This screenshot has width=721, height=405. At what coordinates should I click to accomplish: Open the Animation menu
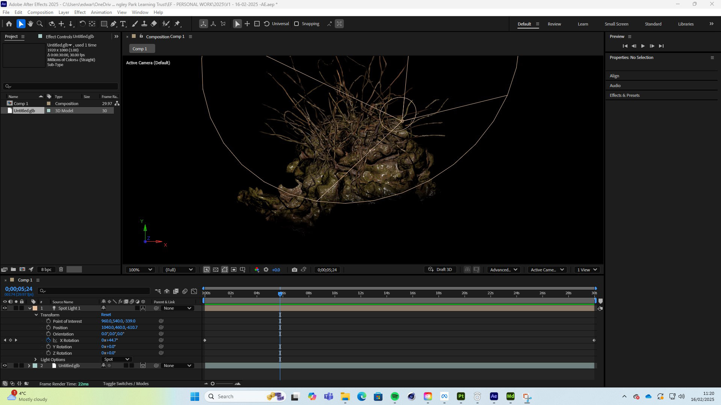101,12
